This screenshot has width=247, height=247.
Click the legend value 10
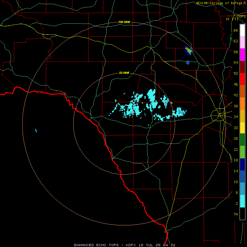click(236, 182)
